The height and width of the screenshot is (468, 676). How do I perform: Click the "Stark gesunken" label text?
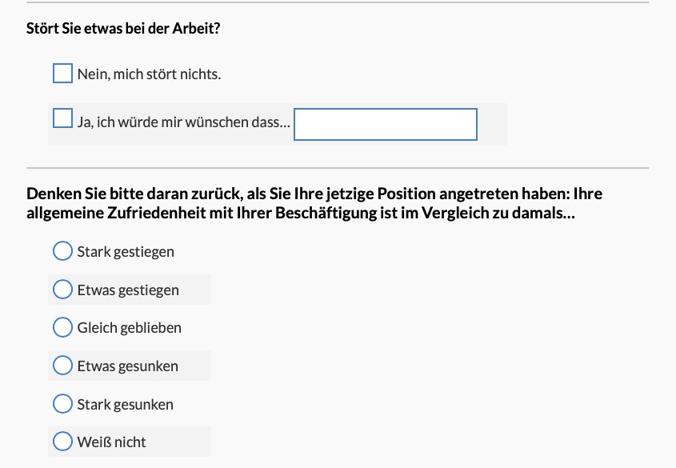(126, 405)
